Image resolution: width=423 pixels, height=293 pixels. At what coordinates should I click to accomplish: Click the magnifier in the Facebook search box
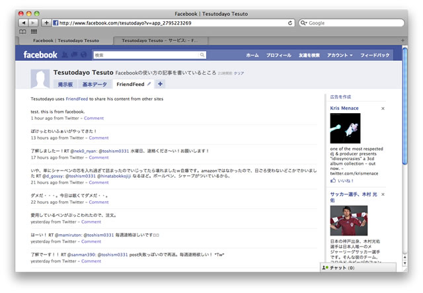pos(202,55)
